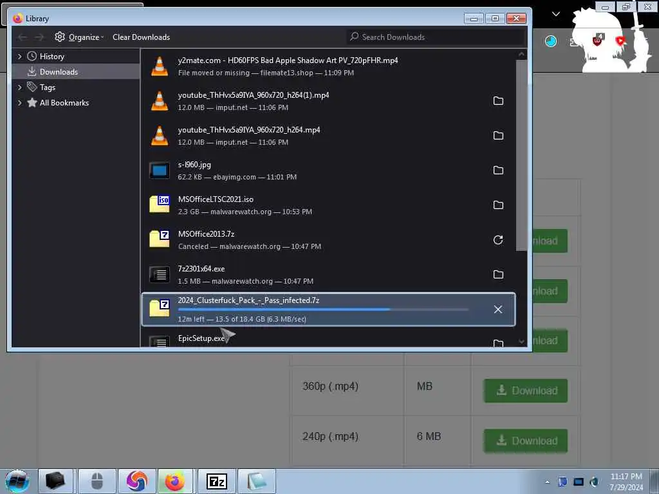Click scroll-up arrow in downloads list
The image size is (659, 494).
(x=521, y=54)
